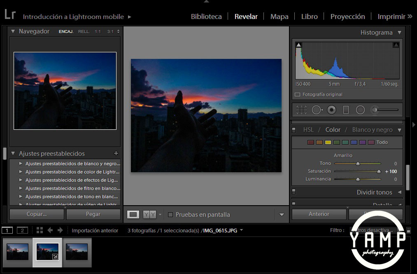Switch to the Biblioteca module
Viewport: 417px width, 274px height.
point(206,16)
